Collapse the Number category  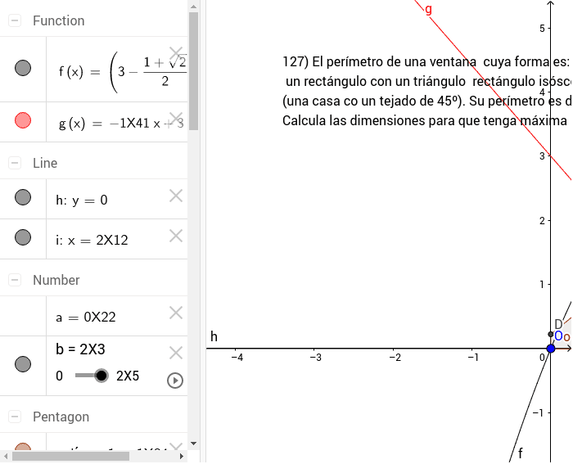(x=15, y=280)
